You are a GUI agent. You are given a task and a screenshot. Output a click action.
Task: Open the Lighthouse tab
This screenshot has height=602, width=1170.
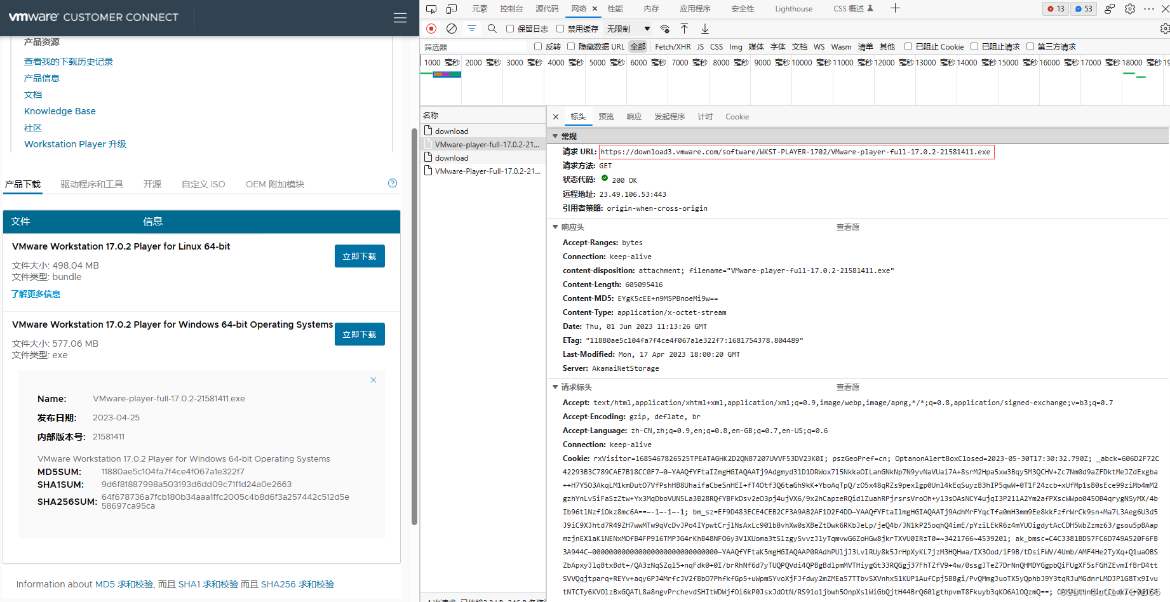pyautogui.click(x=793, y=9)
